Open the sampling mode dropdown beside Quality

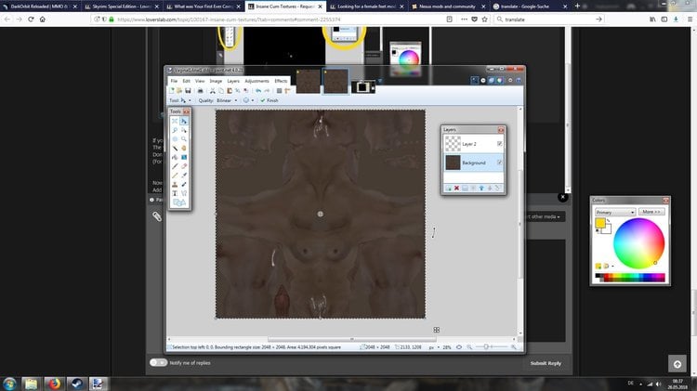[x=249, y=100]
